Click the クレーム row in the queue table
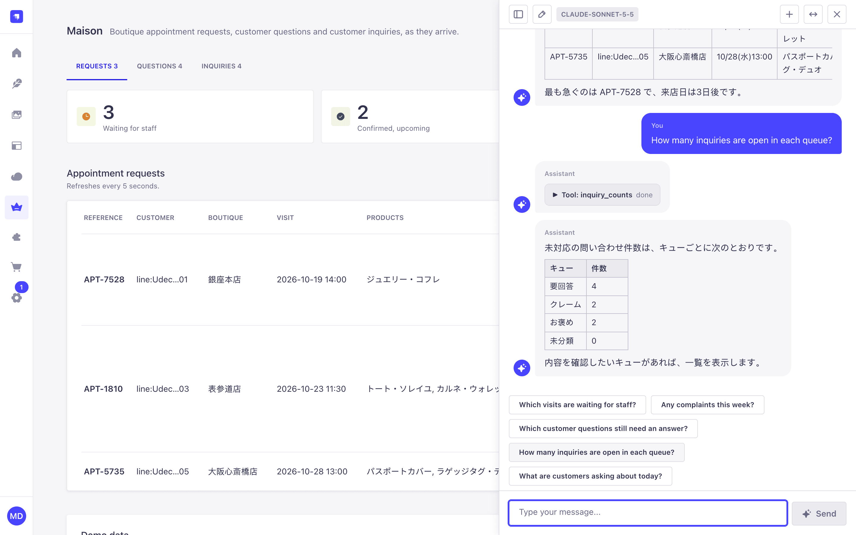Image resolution: width=856 pixels, height=535 pixels. point(586,304)
